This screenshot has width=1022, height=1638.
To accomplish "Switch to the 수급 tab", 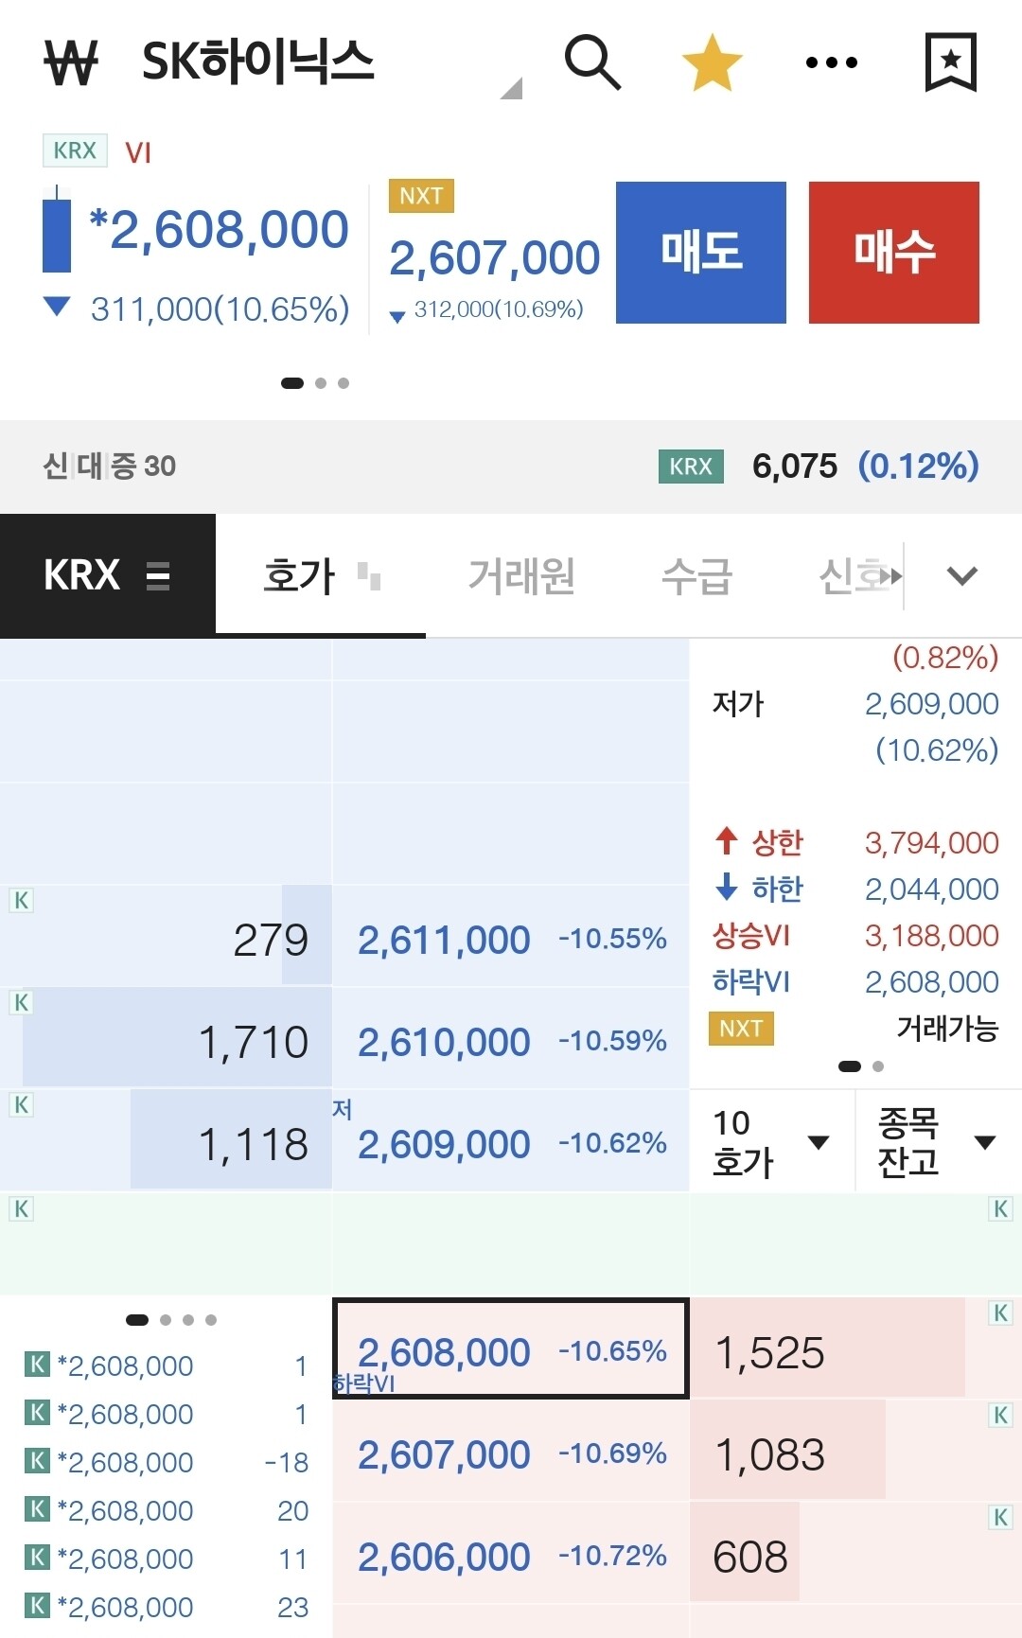I will [696, 575].
